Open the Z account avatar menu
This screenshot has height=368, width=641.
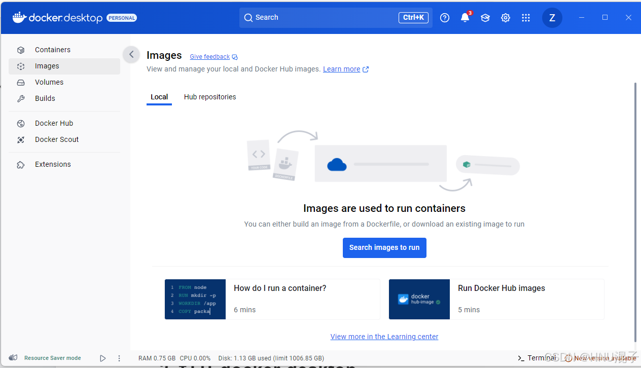click(x=552, y=17)
